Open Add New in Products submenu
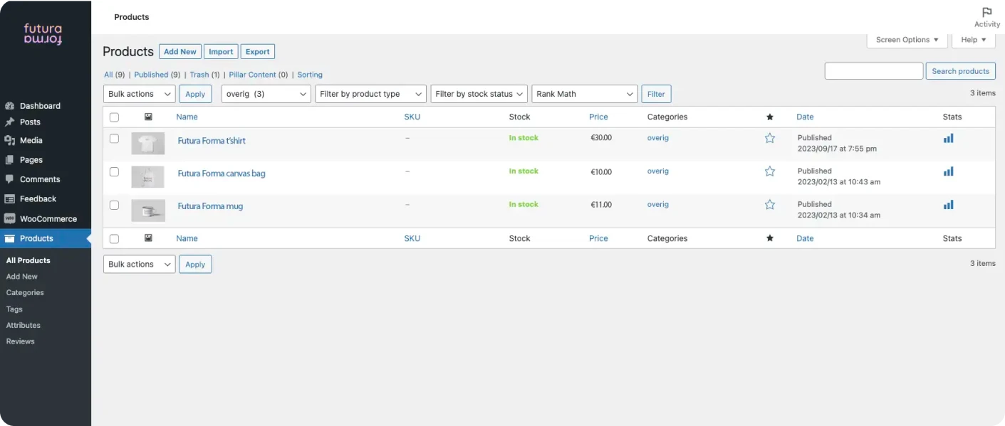The height and width of the screenshot is (426, 1005). click(x=22, y=277)
